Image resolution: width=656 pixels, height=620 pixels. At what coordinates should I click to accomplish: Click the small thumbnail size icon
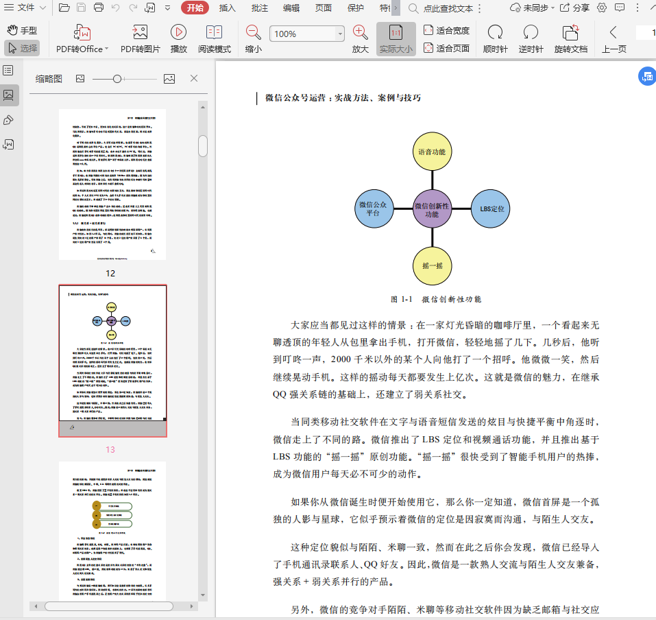(80, 79)
